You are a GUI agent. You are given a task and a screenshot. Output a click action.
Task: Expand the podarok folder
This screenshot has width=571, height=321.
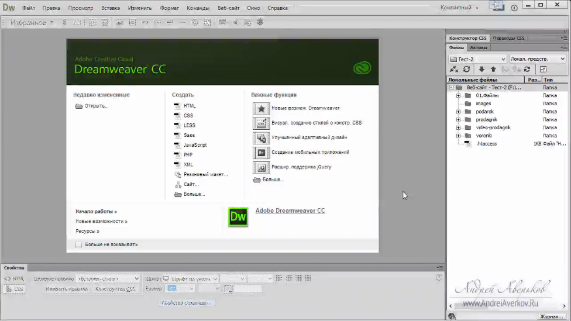[x=458, y=112]
